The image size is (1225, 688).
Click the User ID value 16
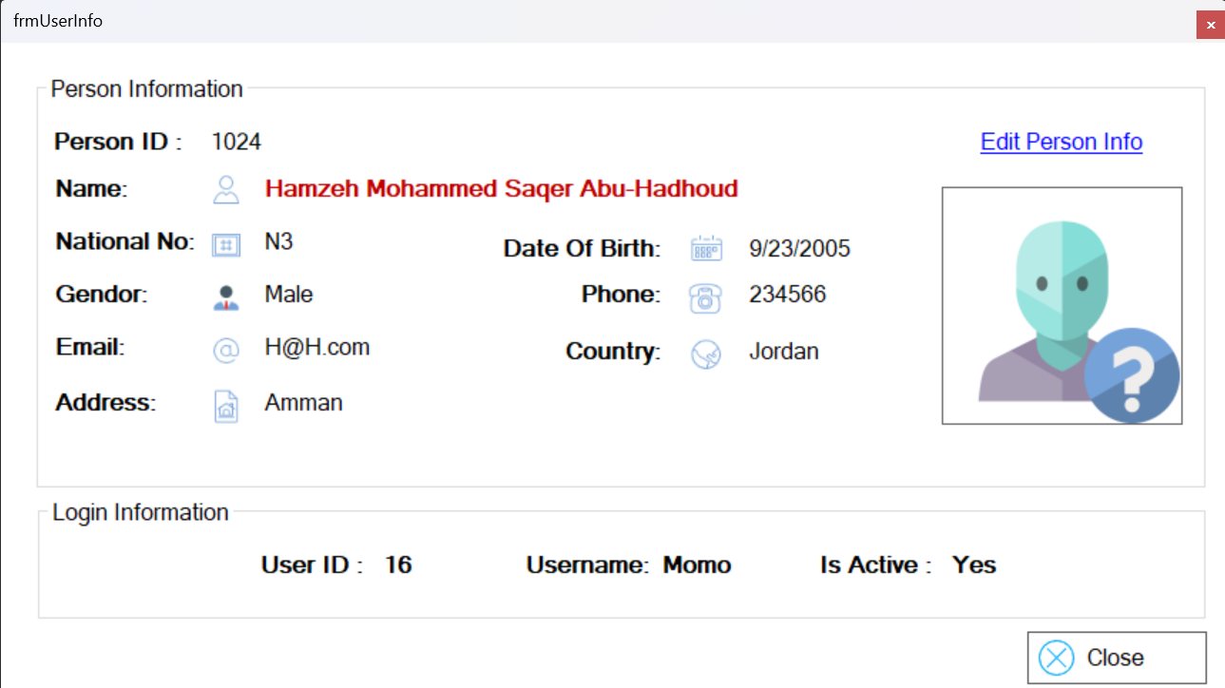coord(398,564)
